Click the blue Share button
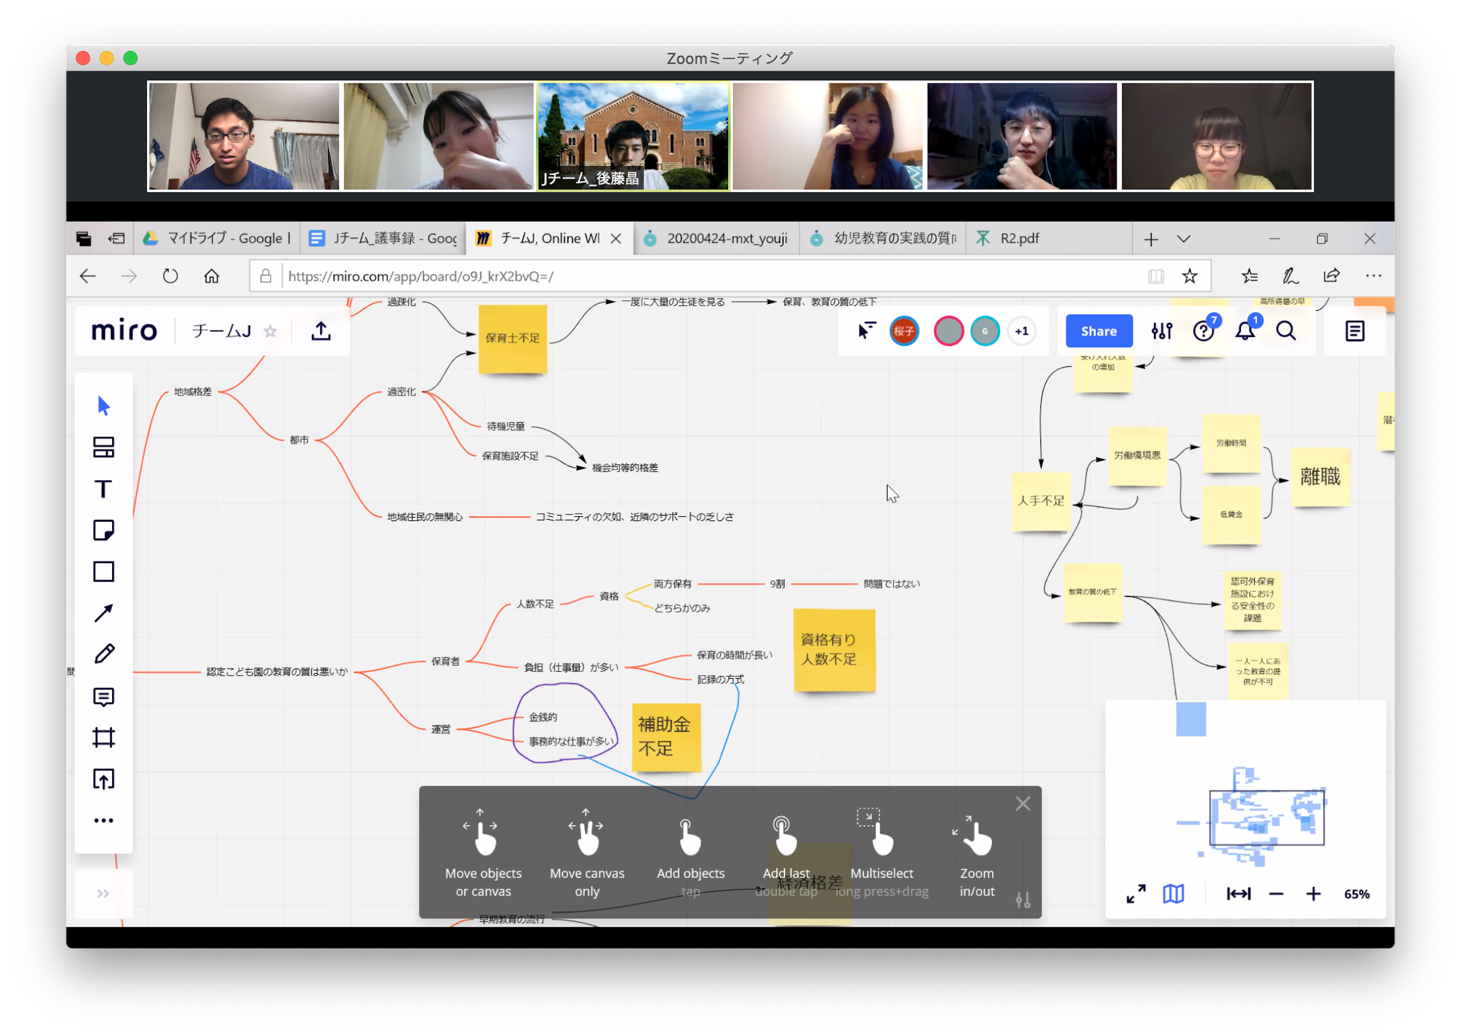Image resolution: width=1461 pixels, height=1036 pixels. pyautogui.click(x=1099, y=331)
